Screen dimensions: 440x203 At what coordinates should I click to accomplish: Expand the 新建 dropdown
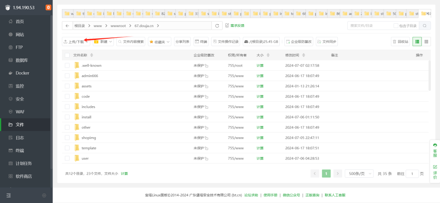click(103, 42)
